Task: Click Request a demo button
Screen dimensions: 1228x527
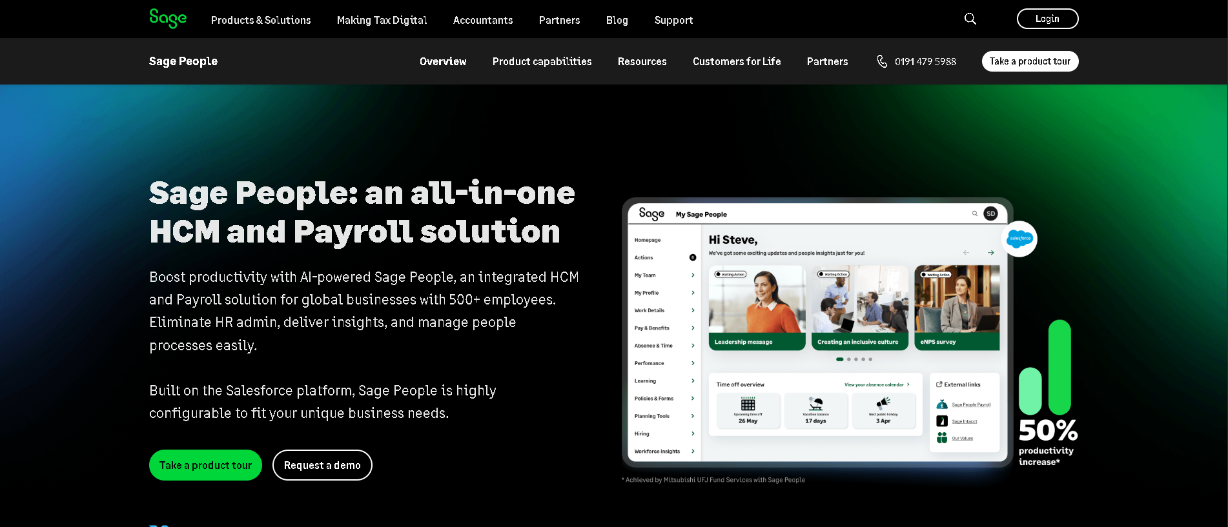Action: (x=322, y=465)
